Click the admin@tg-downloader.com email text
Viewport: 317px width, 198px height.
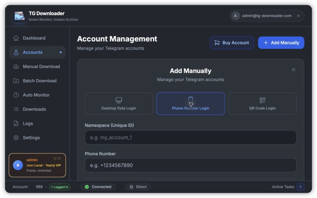click(267, 16)
